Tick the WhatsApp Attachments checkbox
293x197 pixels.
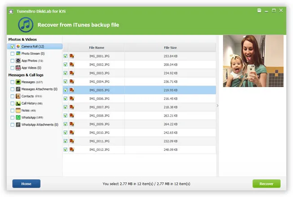(x=12, y=125)
